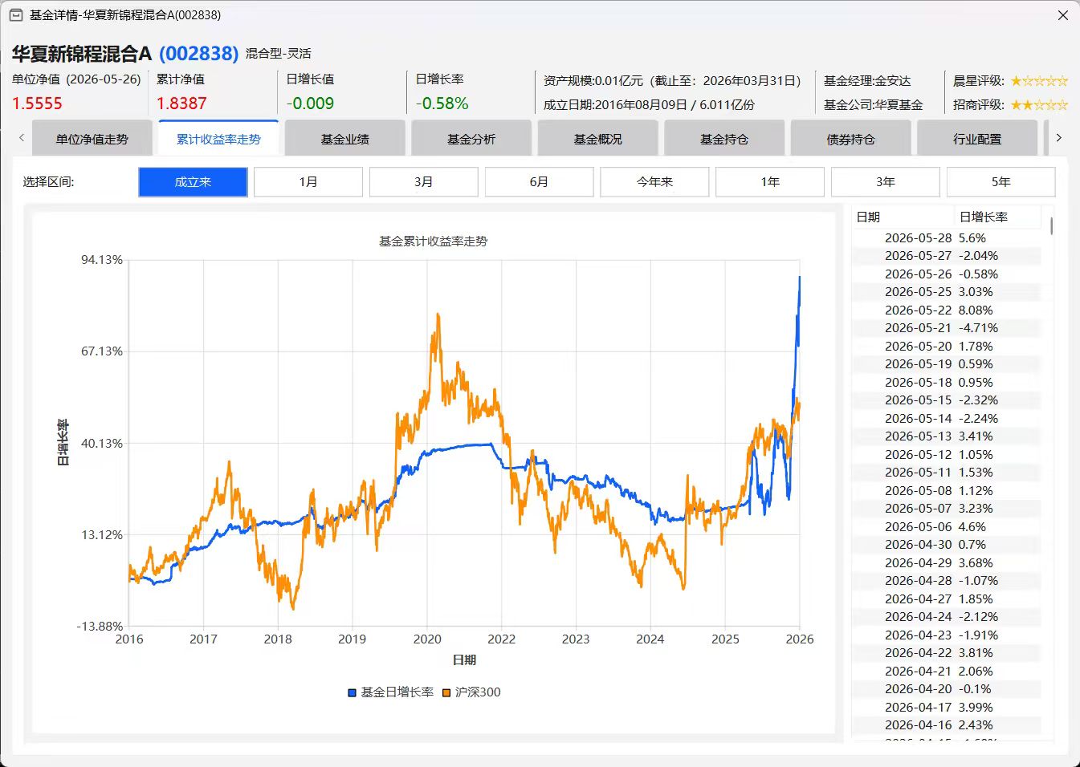Select the row dated 2026-05-18

click(947, 383)
